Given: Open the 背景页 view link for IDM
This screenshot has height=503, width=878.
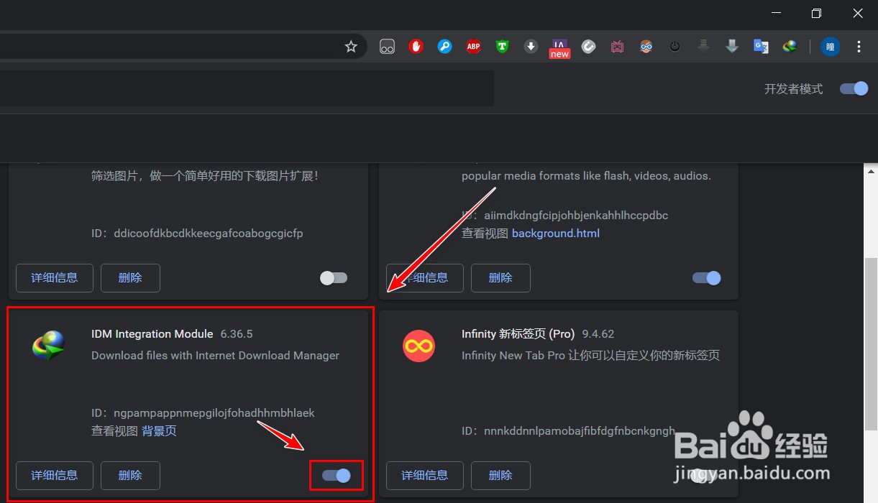Looking at the screenshot, I should 159,430.
